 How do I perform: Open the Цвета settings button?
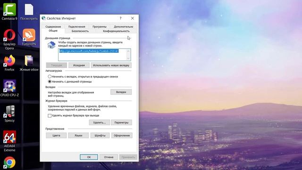click(56, 136)
